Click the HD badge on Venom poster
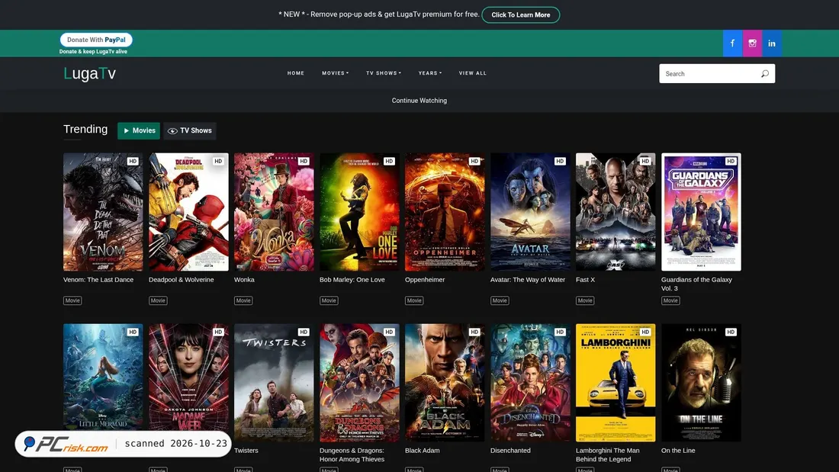 pos(133,161)
